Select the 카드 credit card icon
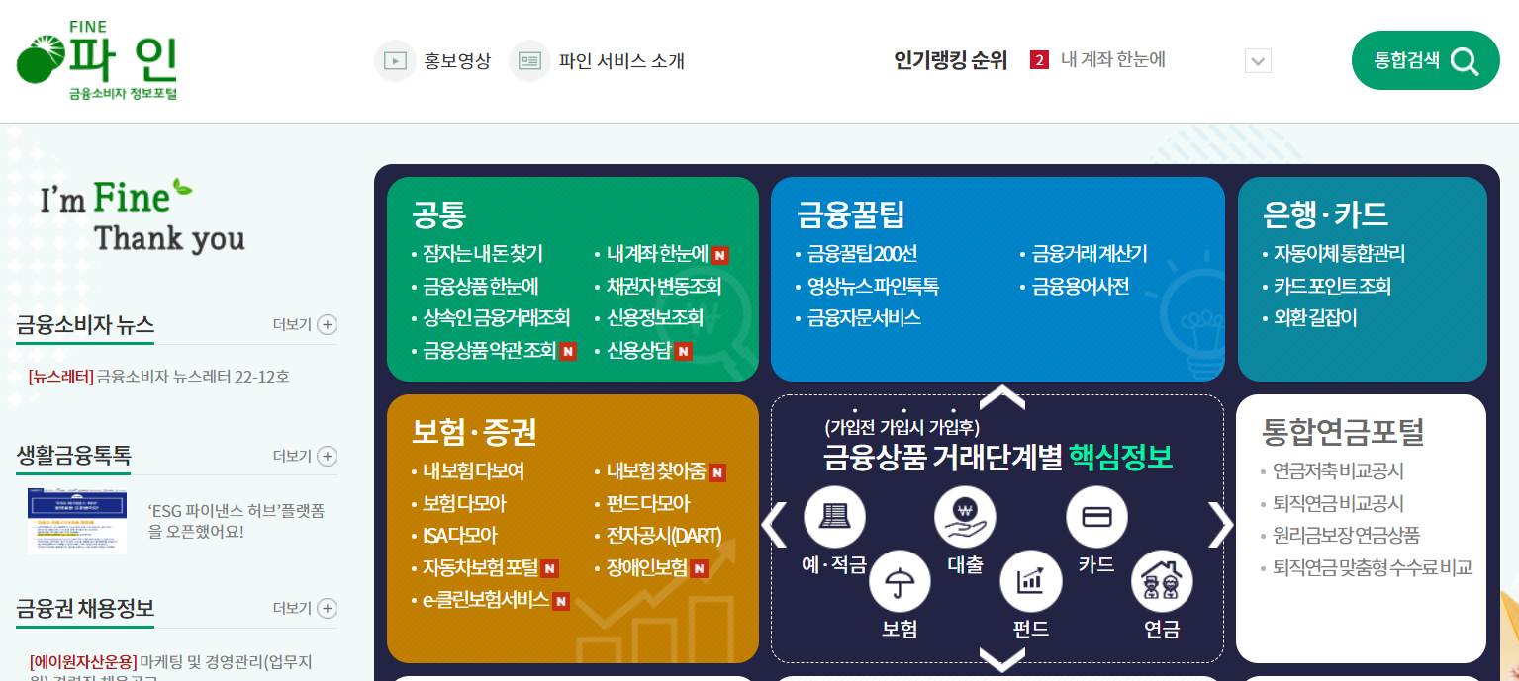 point(1096,517)
